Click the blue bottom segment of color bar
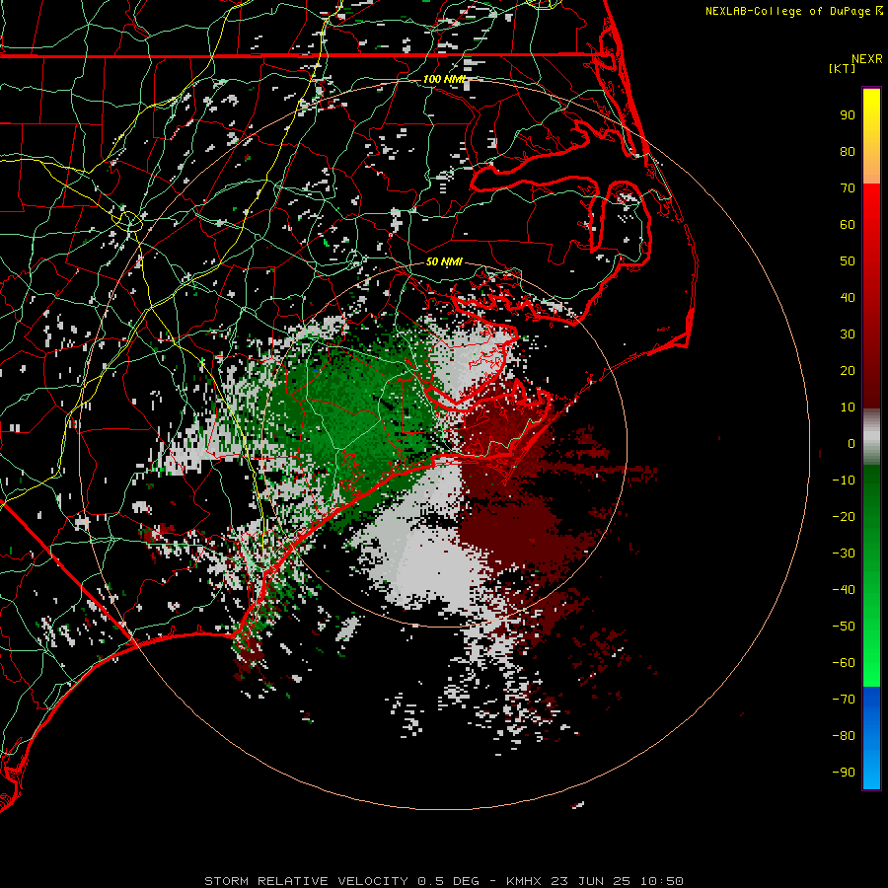The width and height of the screenshot is (888, 888). (871, 737)
